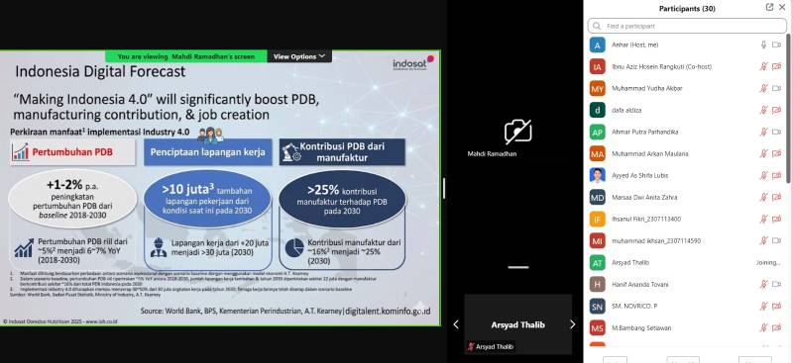Pop out the Participants panel

(x=769, y=8)
